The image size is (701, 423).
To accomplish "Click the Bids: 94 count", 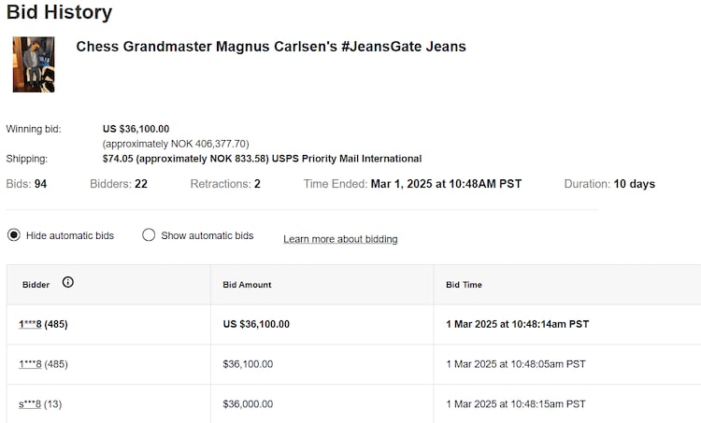I will click(x=26, y=184).
